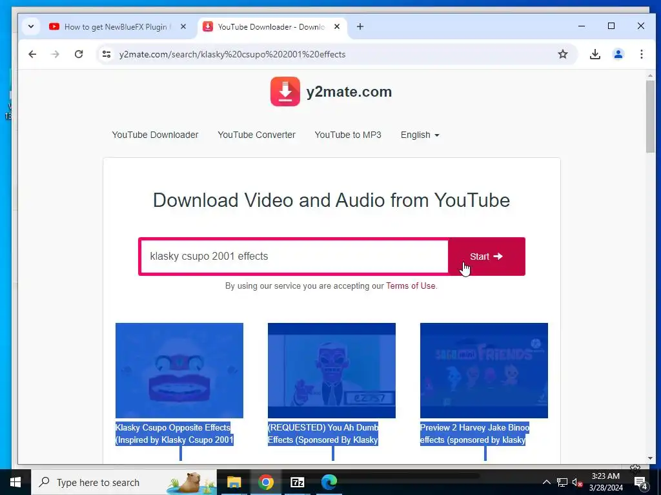Close the NewBlueFX YouTube tab
This screenshot has width=661, height=495.
(183, 26)
